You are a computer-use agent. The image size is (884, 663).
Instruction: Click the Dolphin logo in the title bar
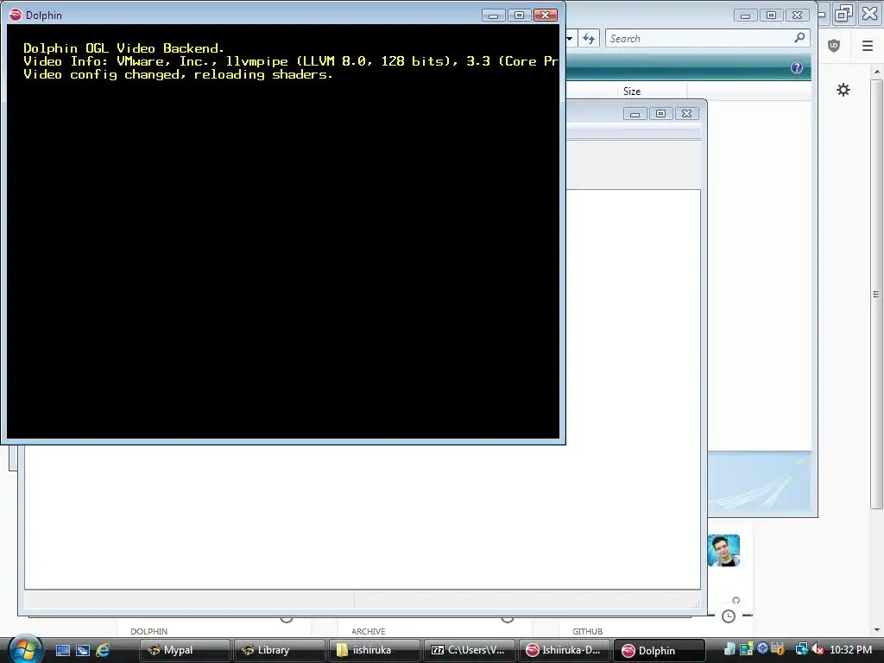click(16, 15)
